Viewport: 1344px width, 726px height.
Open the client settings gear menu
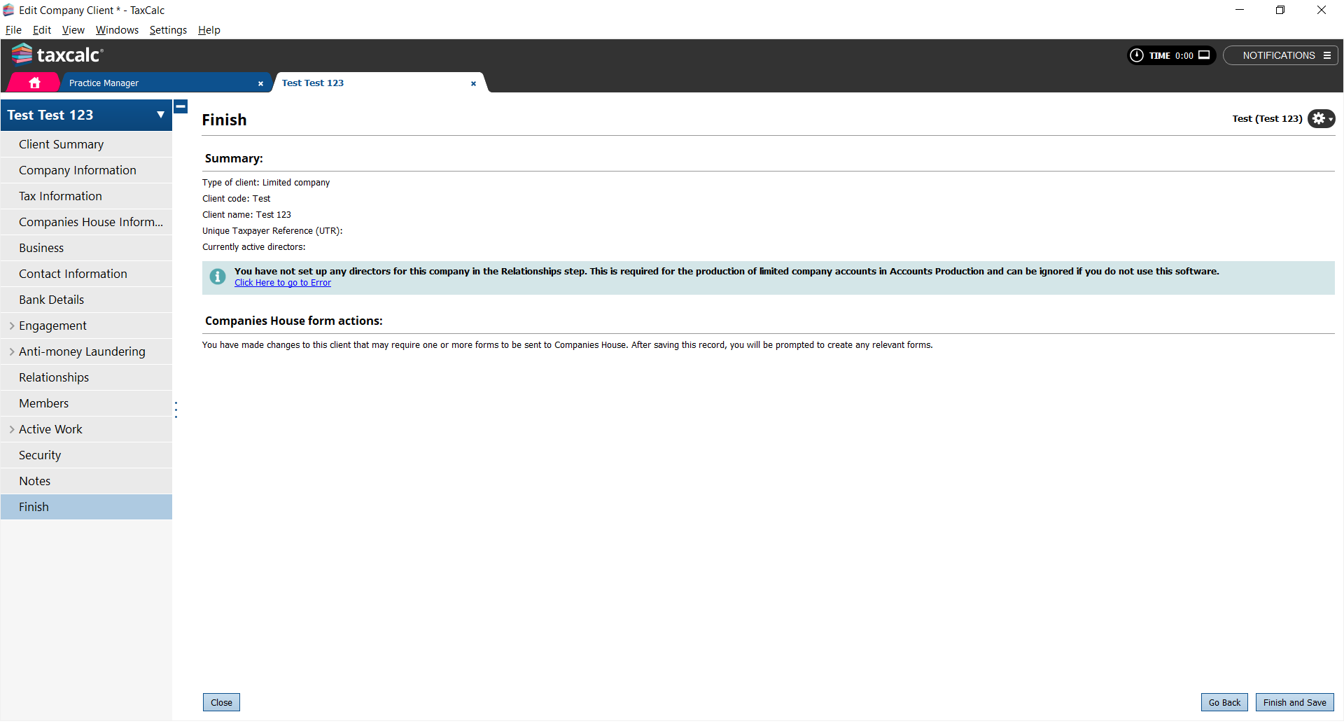pos(1321,119)
